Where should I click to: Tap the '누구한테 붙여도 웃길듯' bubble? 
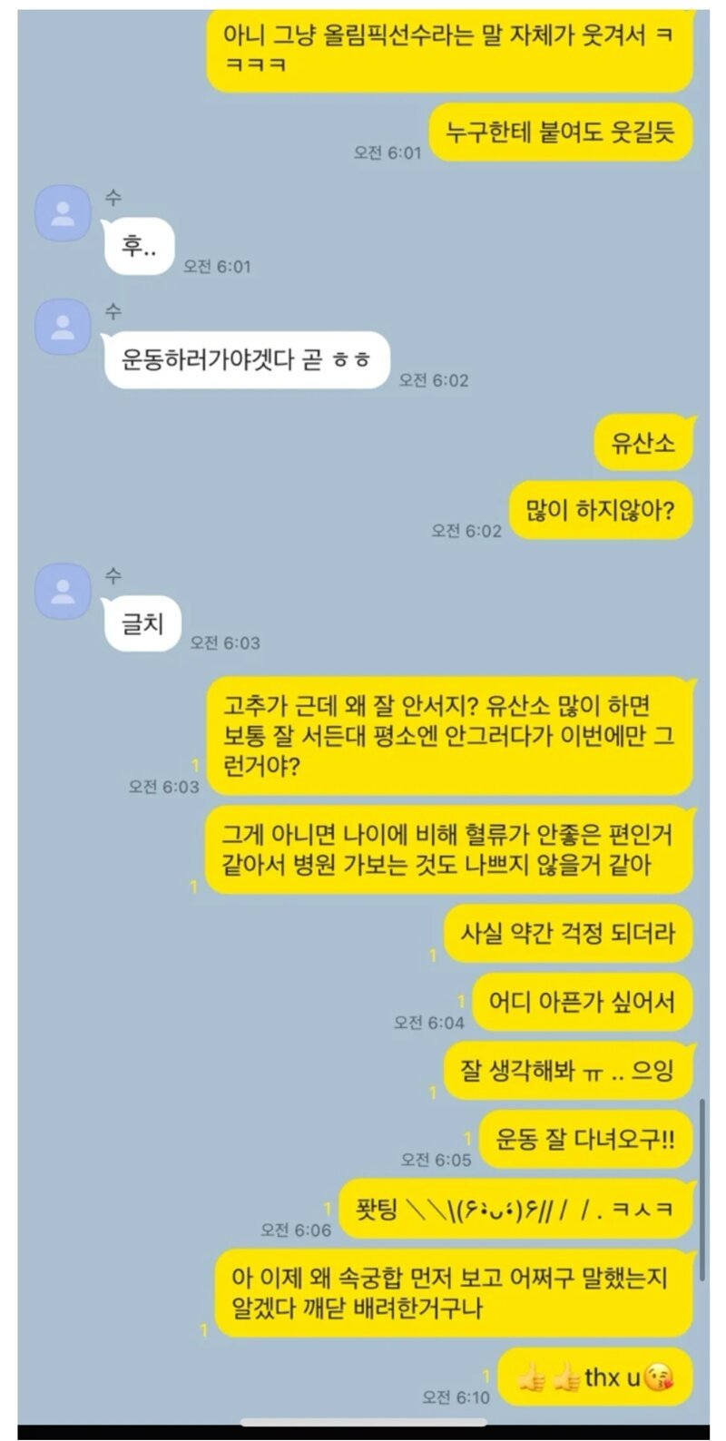pos(561,132)
